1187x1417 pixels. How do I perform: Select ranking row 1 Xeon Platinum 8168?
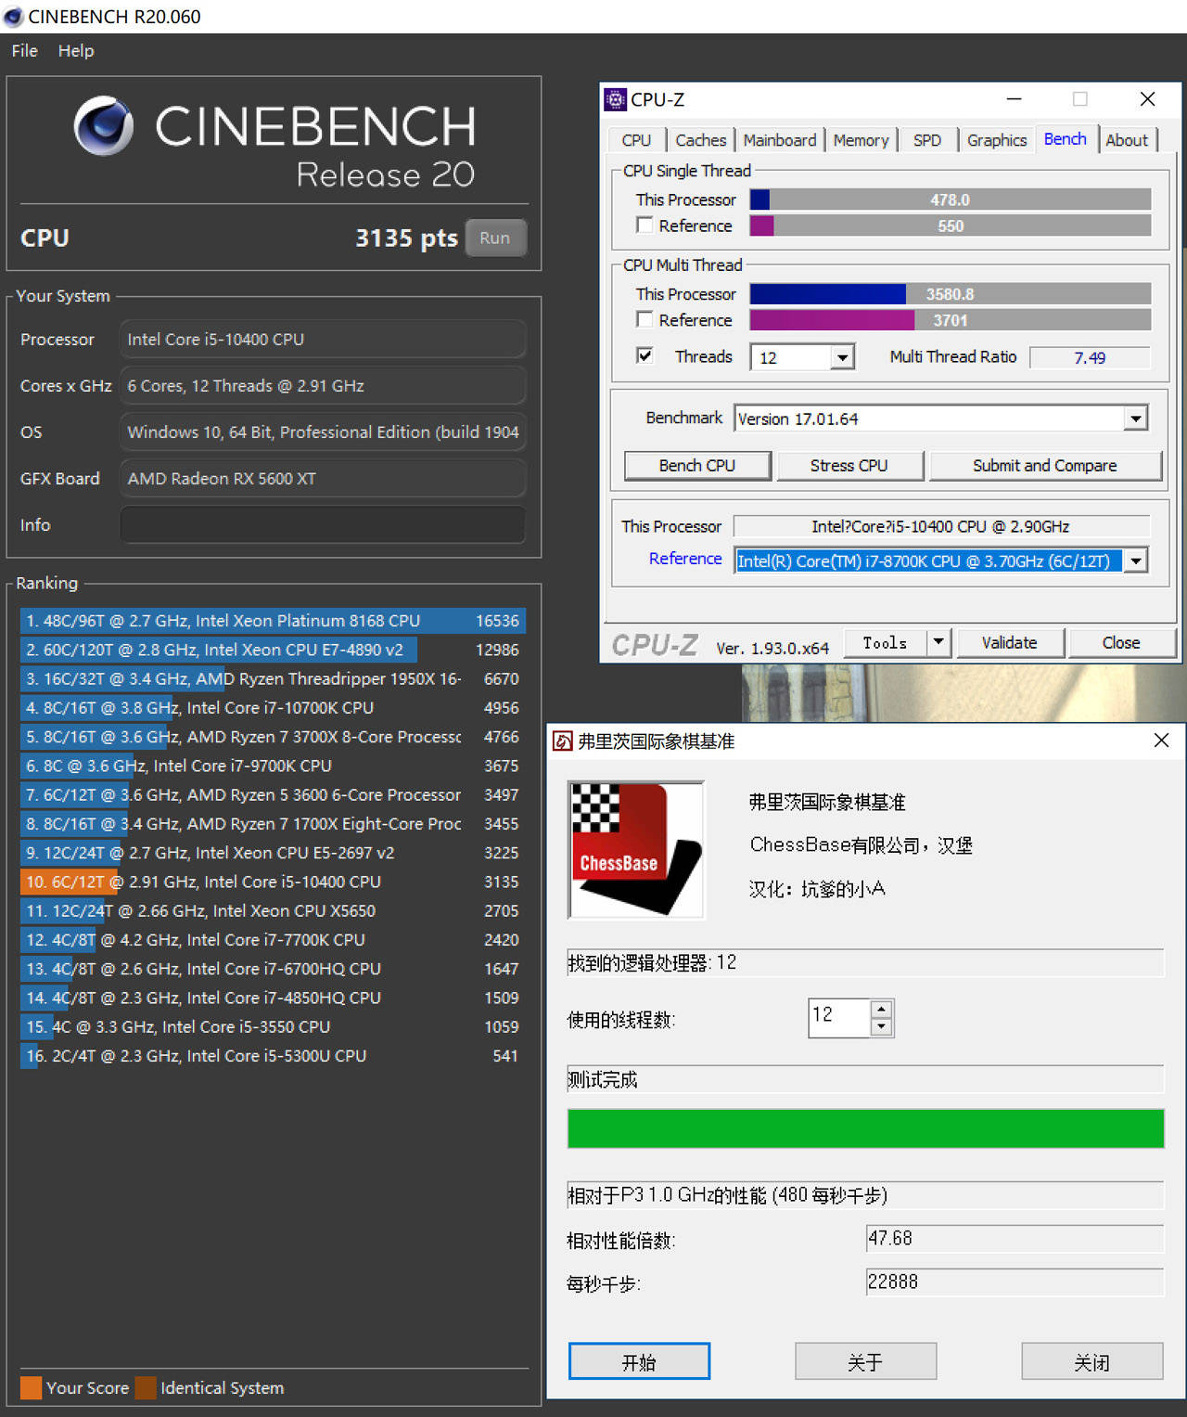coord(273,620)
